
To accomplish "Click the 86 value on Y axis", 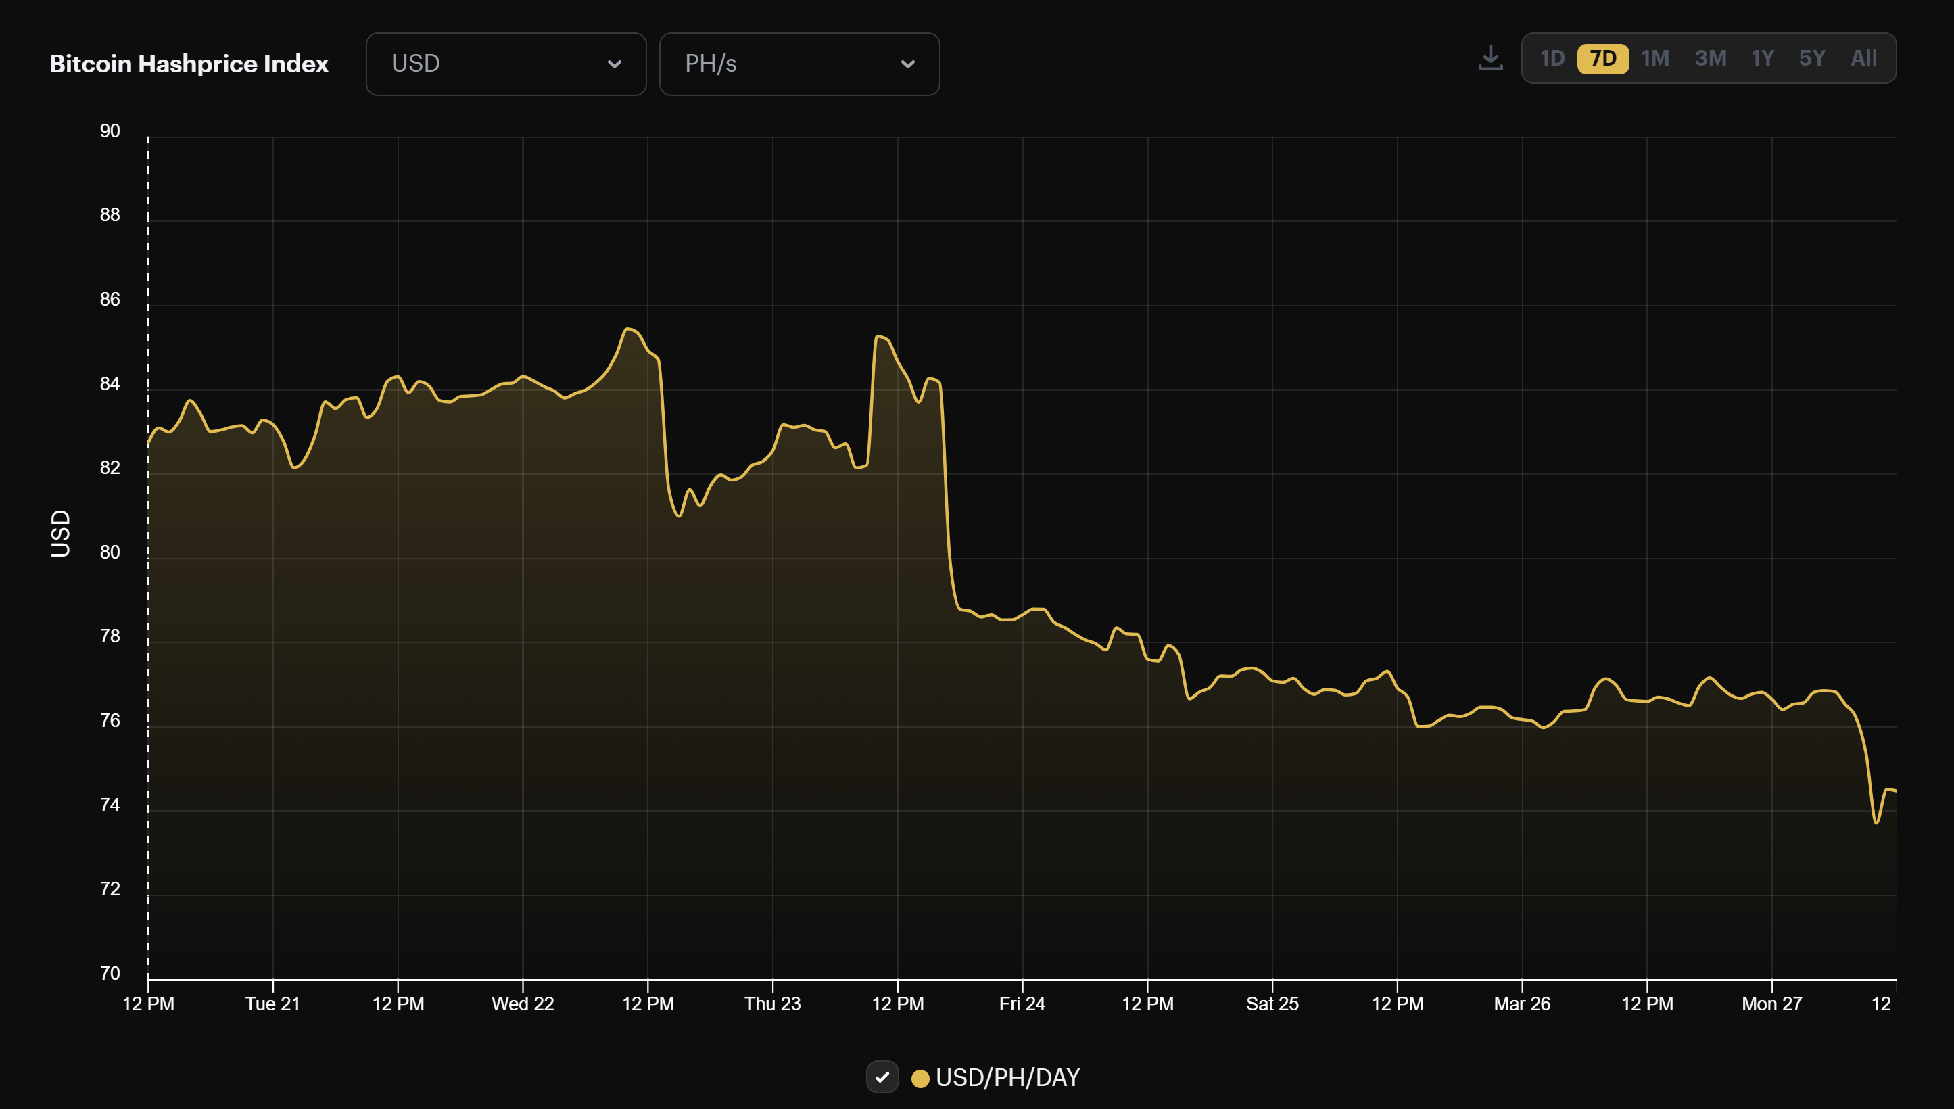I will tap(110, 300).
